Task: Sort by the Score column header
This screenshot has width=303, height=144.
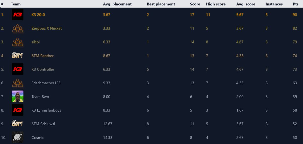Action: [x=195, y=4]
